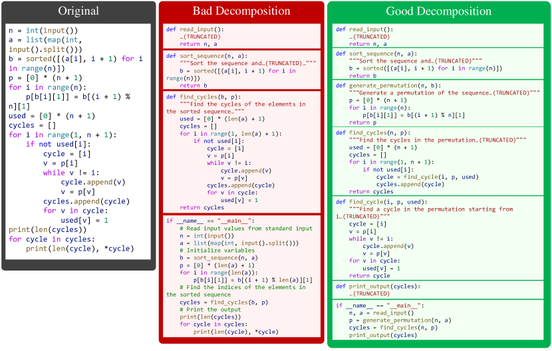Click the "Good Decomposition" panel header
The height and width of the screenshot is (351, 552).
point(439,11)
